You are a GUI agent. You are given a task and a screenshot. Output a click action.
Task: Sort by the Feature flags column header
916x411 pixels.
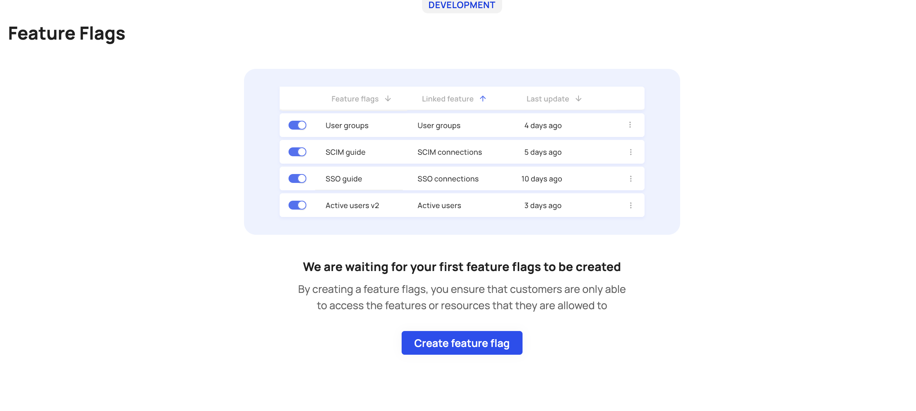point(355,99)
